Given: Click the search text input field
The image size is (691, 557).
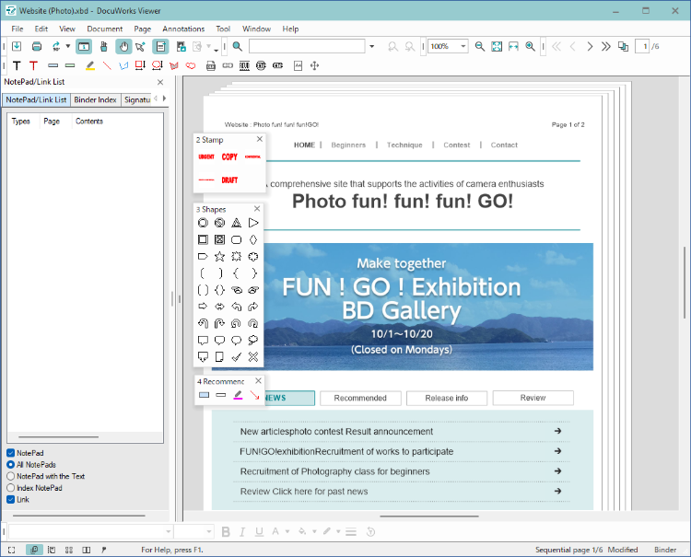Looking at the screenshot, I should 307,46.
